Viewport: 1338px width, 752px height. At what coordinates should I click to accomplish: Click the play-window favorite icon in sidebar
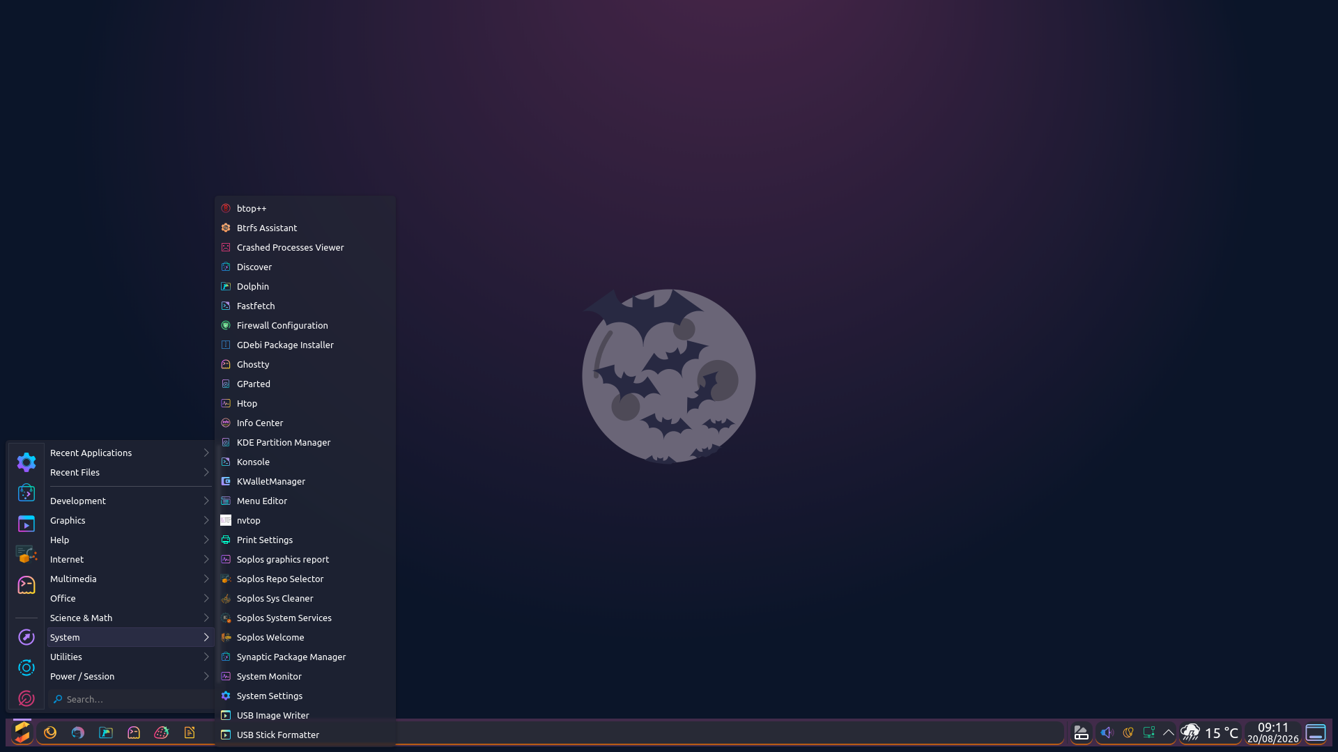tap(26, 524)
